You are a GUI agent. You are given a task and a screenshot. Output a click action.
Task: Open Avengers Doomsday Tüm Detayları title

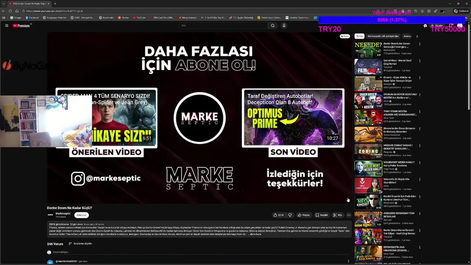pos(399,215)
